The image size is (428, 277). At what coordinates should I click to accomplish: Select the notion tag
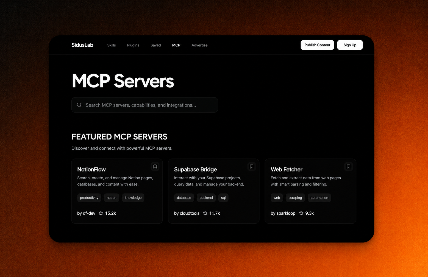coord(112,198)
